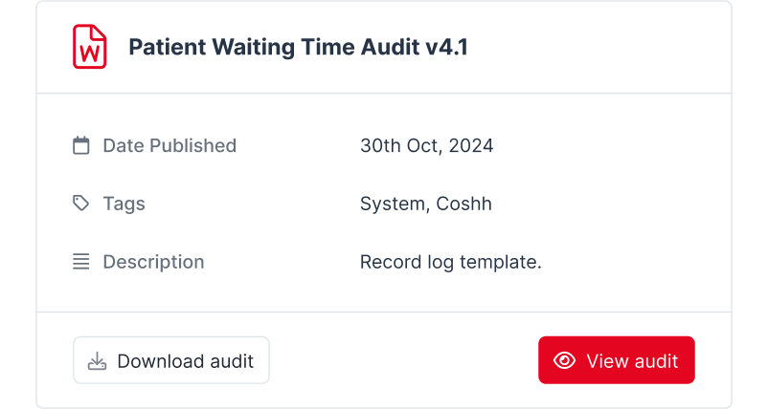
Task: Click the lines icon beside Description
Action: point(81,262)
